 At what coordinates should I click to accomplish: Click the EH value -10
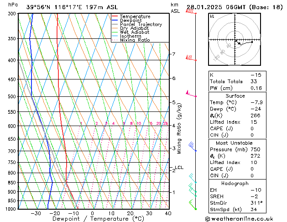click(256, 190)
